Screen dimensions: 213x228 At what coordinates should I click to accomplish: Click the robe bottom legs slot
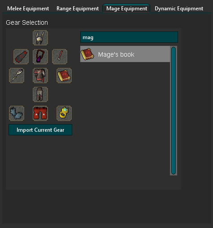coord(40,94)
